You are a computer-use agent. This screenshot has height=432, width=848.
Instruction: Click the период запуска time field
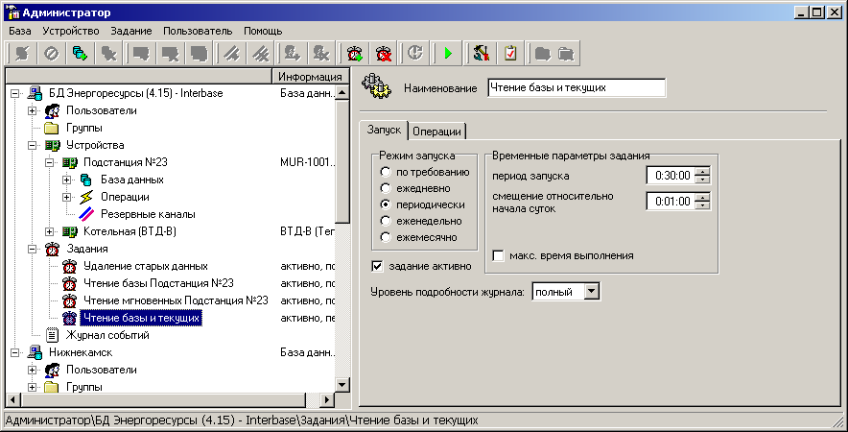(671, 176)
